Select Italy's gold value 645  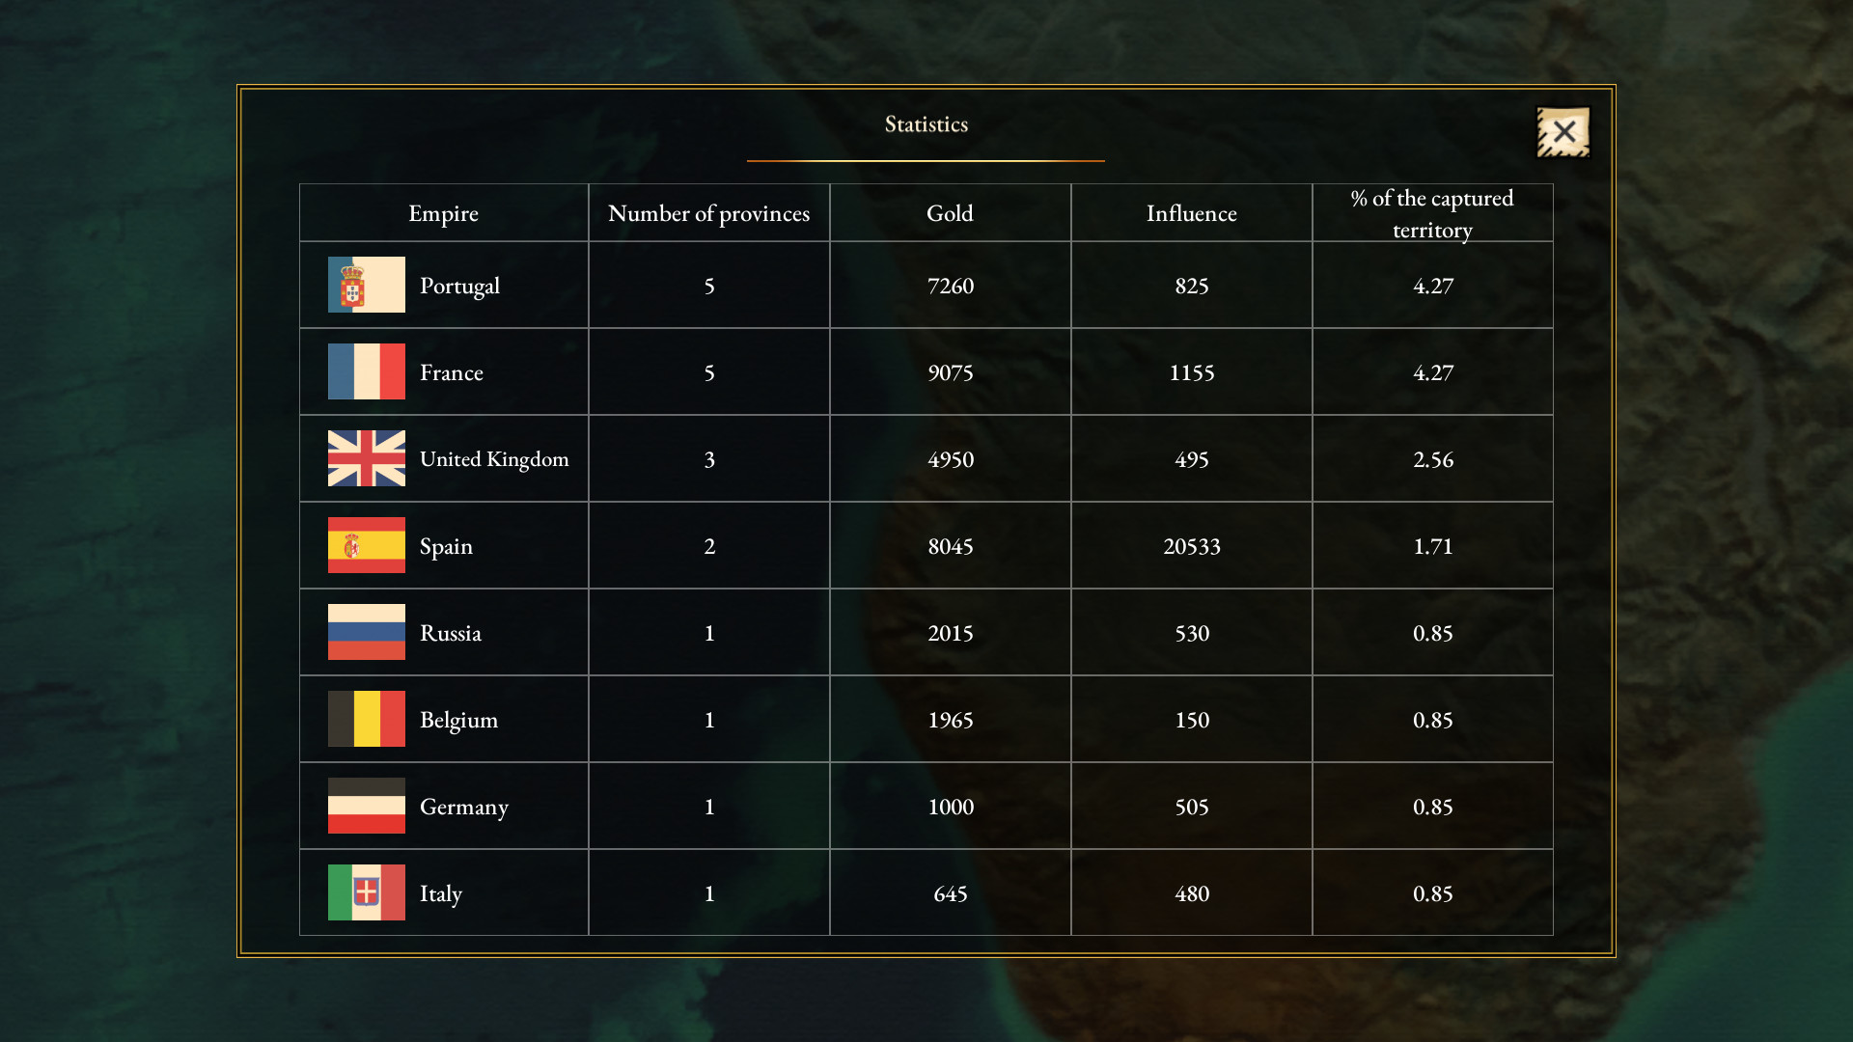(x=951, y=893)
